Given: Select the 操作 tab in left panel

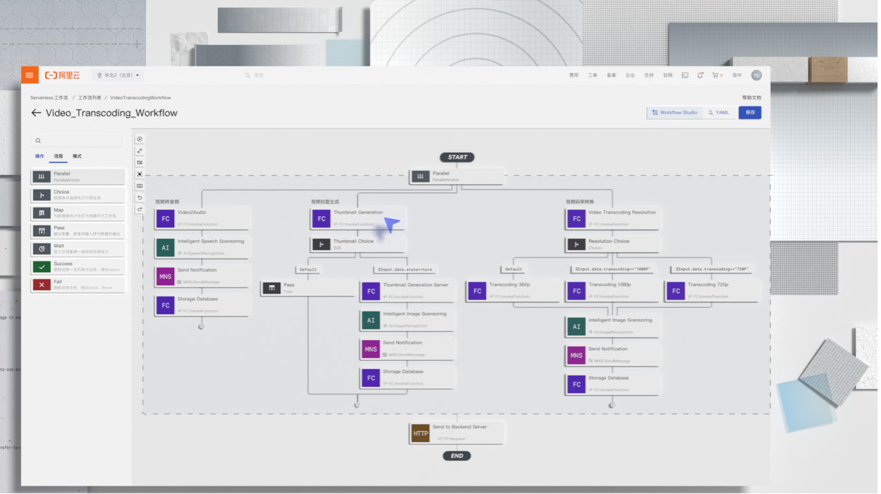Looking at the screenshot, I should click(39, 156).
